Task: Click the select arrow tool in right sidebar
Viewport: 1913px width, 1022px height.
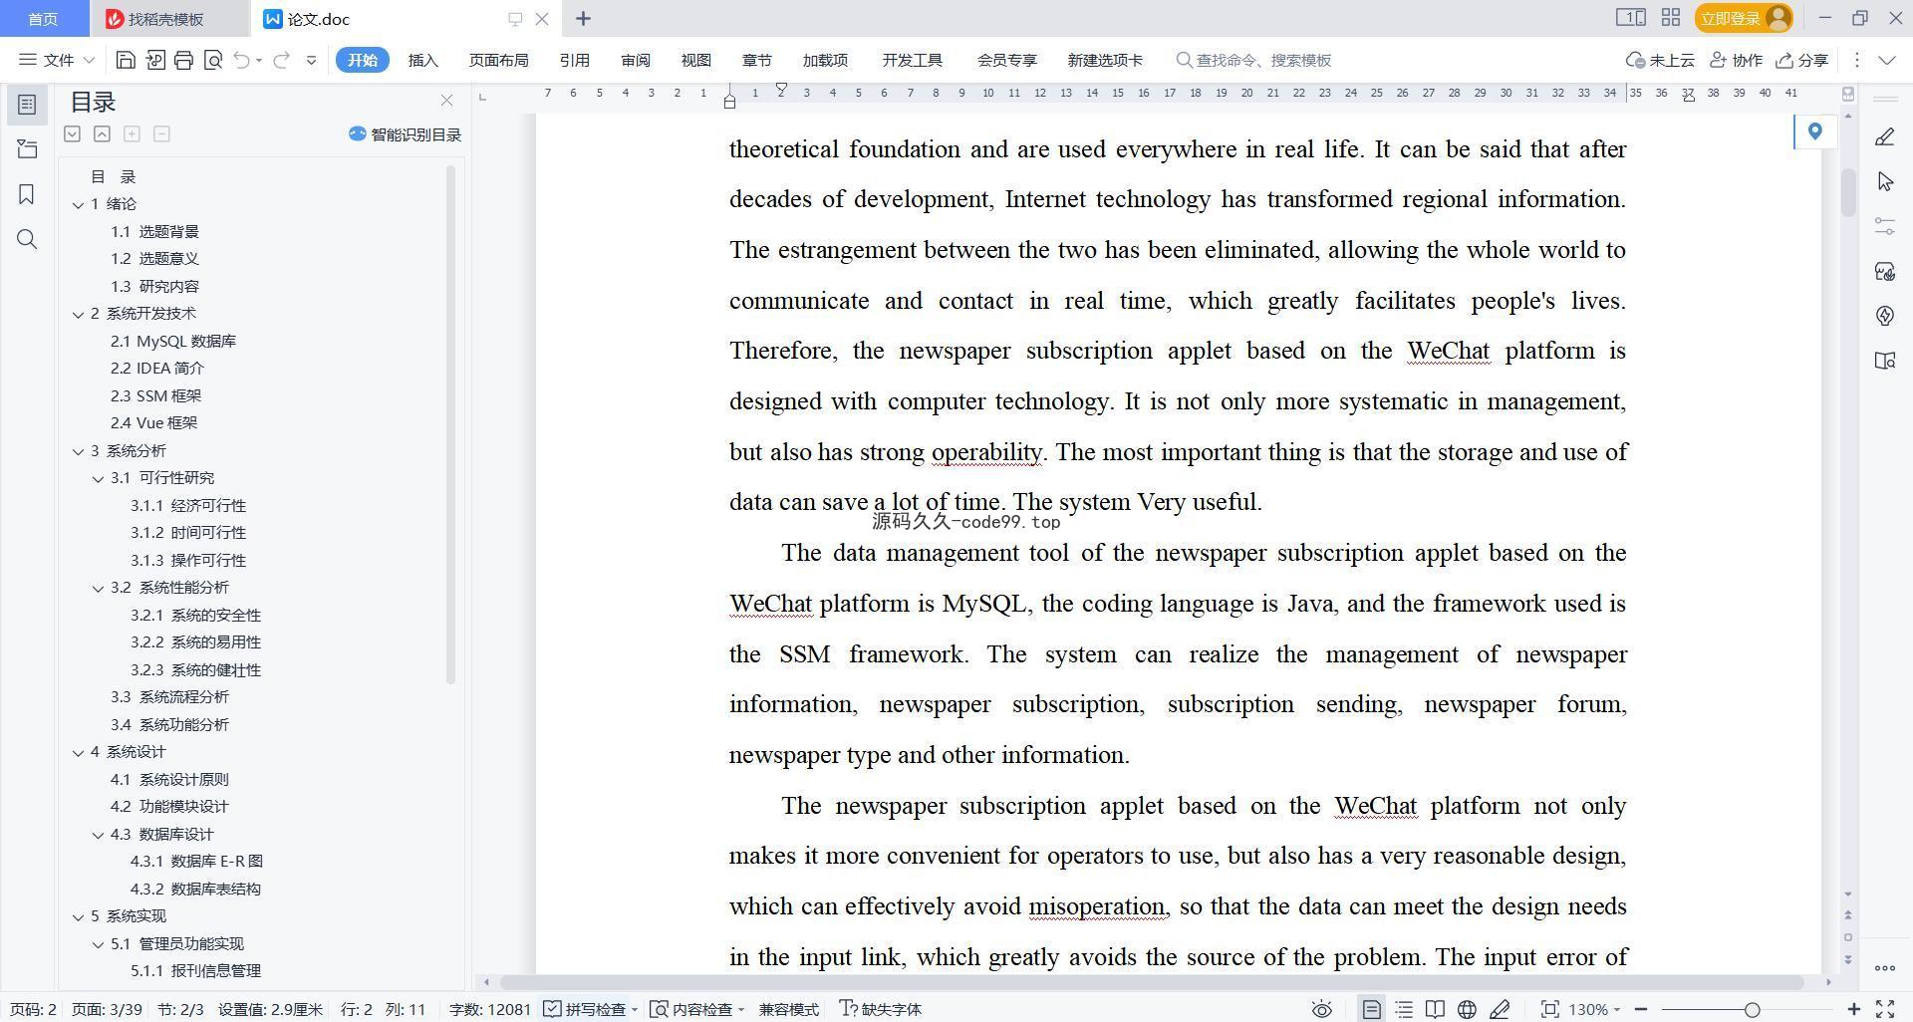Action: pos(1884,181)
